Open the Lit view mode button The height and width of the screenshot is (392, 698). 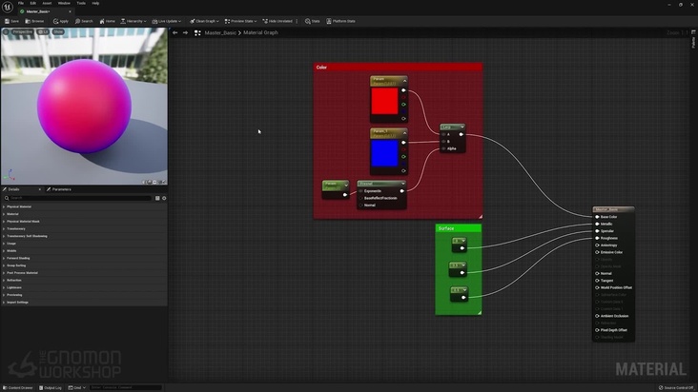pyautogui.click(x=43, y=32)
